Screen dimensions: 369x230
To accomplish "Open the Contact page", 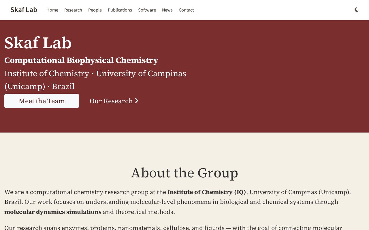I will (186, 10).
